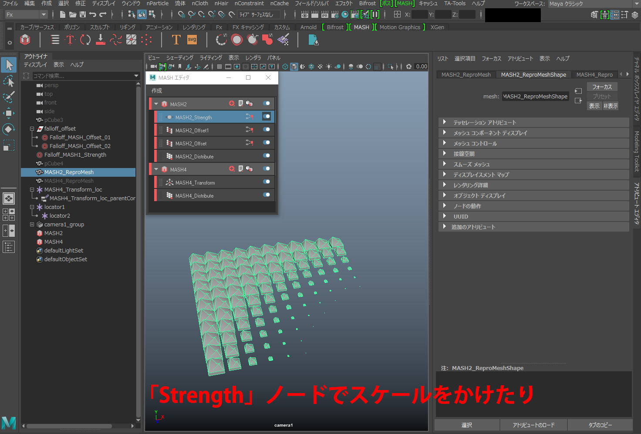Viewport: 641px width, 434px height.
Task: Click the Outliner horizontal scrollbar
Action: coord(70,426)
